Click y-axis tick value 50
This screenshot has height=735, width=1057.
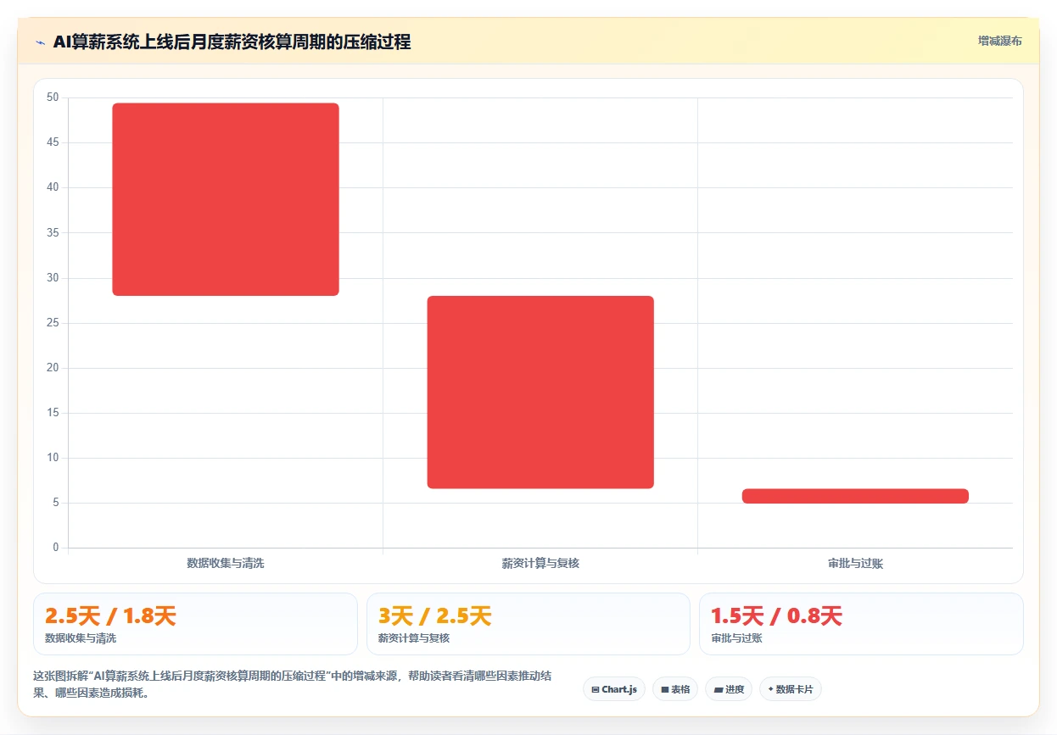(53, 97)
